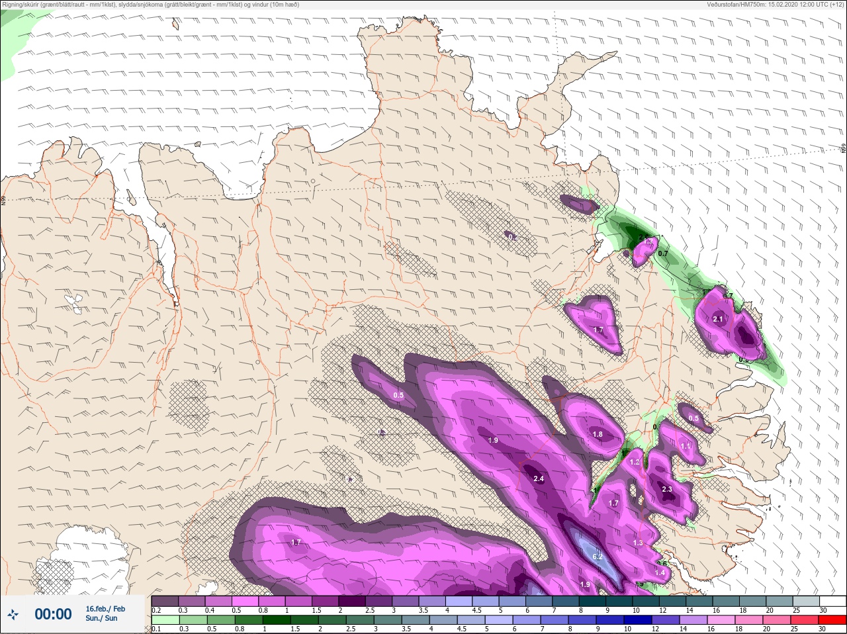
Task: Select the darkest purple top-row swatch starting at 2
Action: coord(352,602)
